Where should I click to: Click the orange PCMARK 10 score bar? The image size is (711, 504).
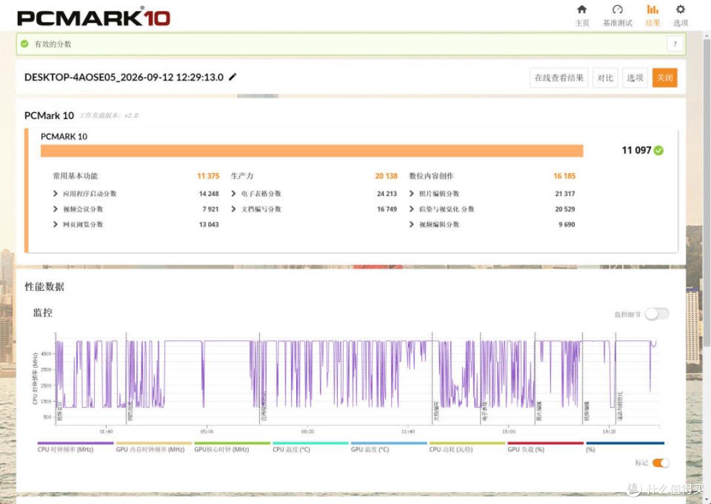point(312,151)
